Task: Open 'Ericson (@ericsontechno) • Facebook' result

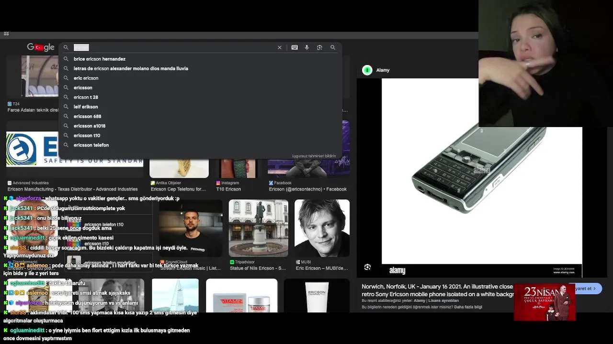Action: tap(307, 189)
